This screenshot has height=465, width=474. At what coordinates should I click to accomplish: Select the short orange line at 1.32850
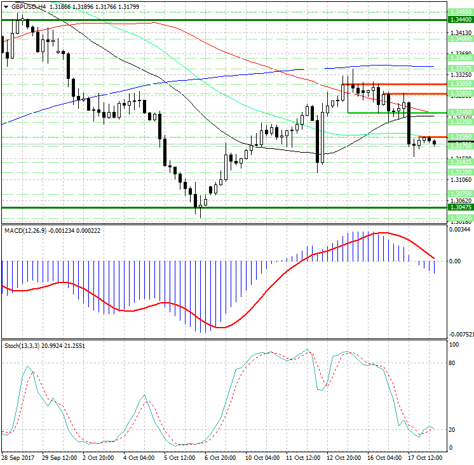coord(415,94)
